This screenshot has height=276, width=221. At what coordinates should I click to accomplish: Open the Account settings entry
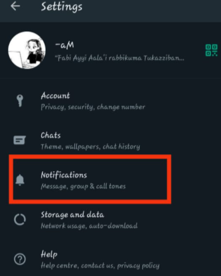tap(110, 101)
